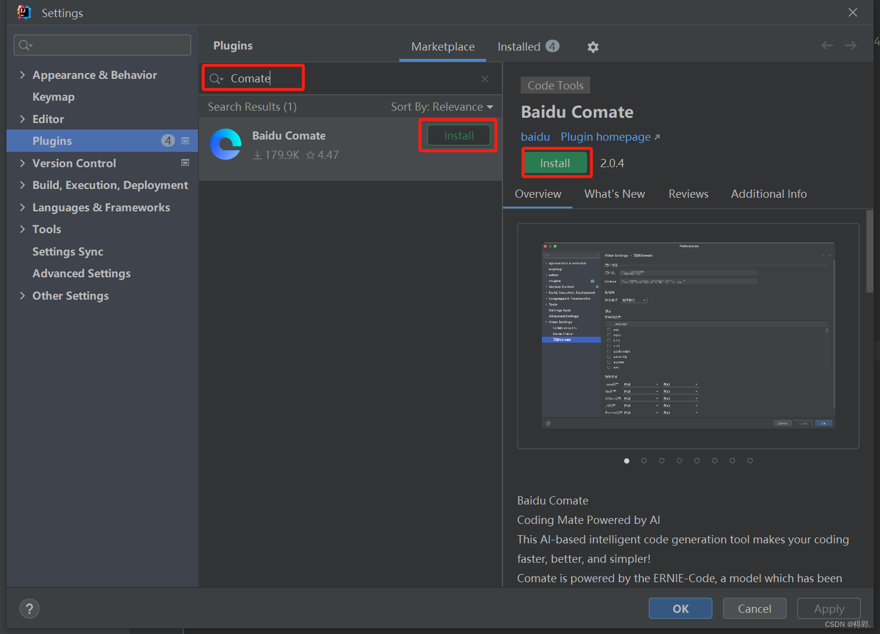880x634 pixels.
Task: Click the Installed count badge 4
Action: pos(553,46)
